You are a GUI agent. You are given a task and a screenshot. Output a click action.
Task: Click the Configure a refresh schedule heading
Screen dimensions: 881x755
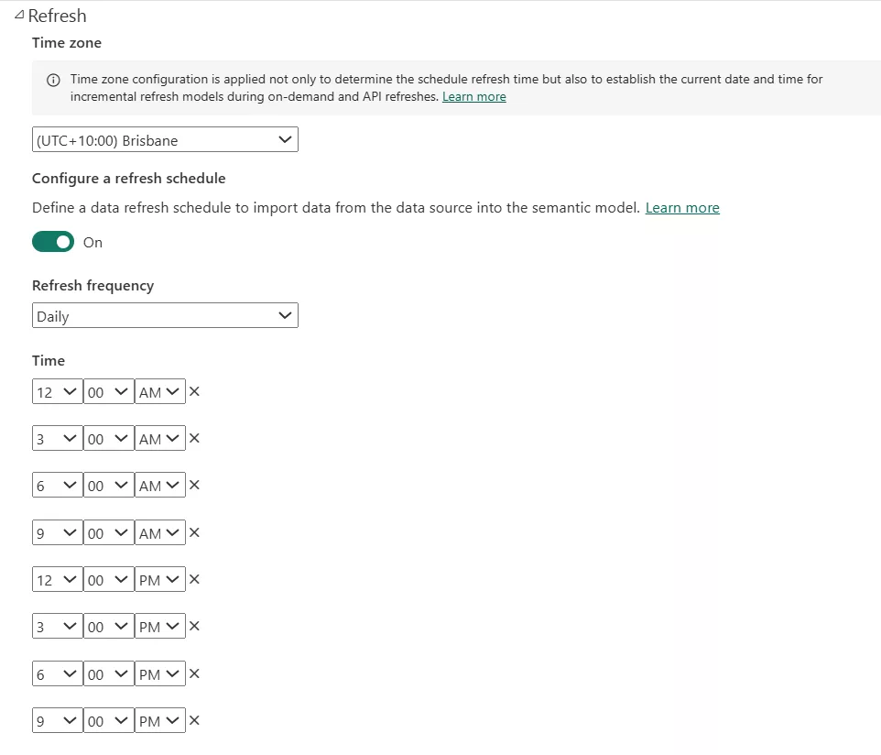(x=128, y=178)
